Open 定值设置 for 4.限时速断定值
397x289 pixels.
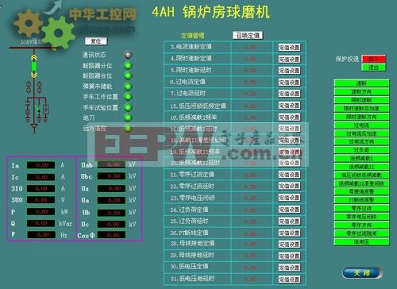point(289,59)
